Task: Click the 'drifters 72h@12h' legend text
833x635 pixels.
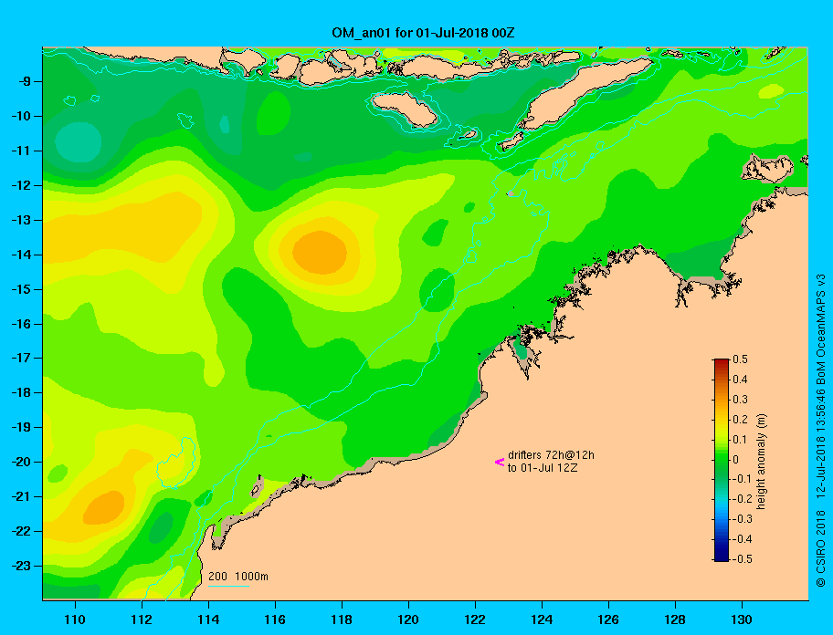Action: coord(551,455)
